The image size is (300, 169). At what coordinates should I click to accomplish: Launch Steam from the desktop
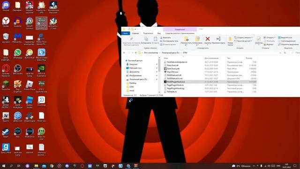coord(6,133)
